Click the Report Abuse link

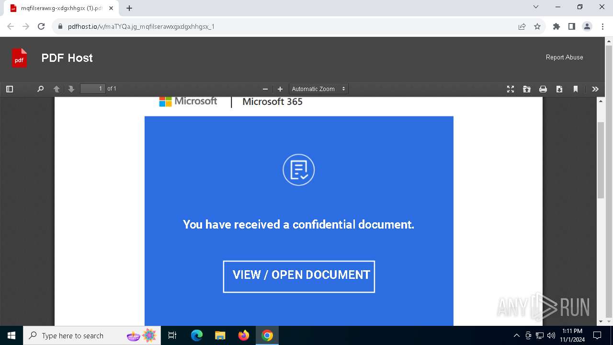[565, 57]
